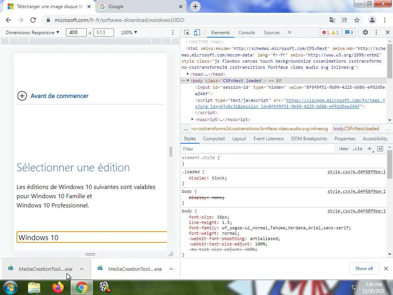393x295 pixels.
Task: Open DevTools settings gear
Action: click(x=365, y=32)
